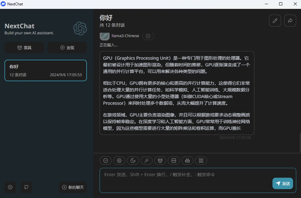Start a 新的聊天 new chat

click(73, 187)
